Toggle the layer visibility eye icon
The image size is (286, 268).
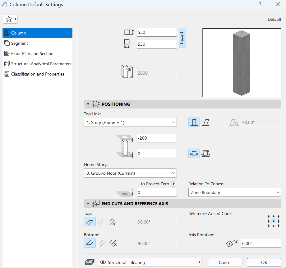tap(103, 262)
